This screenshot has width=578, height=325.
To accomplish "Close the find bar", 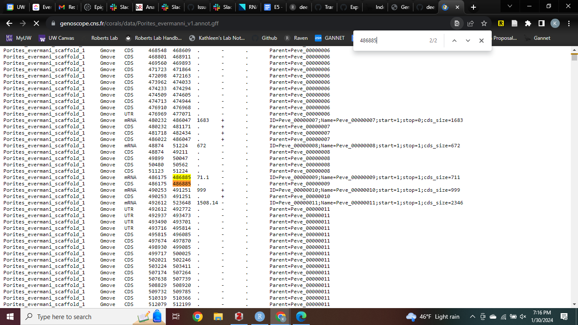I will (x=481, y=41).
